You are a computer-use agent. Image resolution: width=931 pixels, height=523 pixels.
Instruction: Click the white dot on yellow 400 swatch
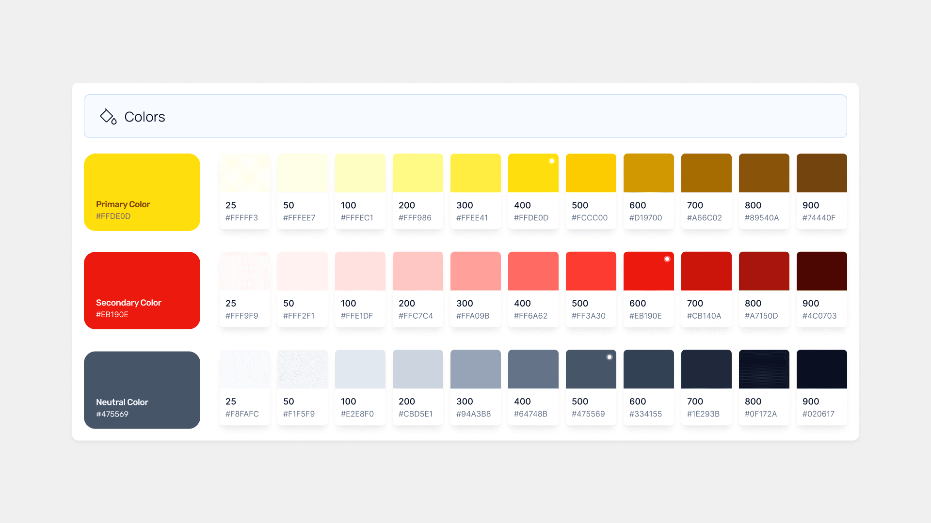(x=551, y=161)
